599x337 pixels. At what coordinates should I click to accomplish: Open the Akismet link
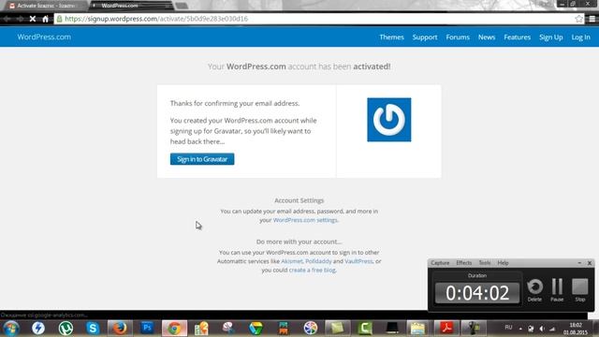(x=292, y=261)
